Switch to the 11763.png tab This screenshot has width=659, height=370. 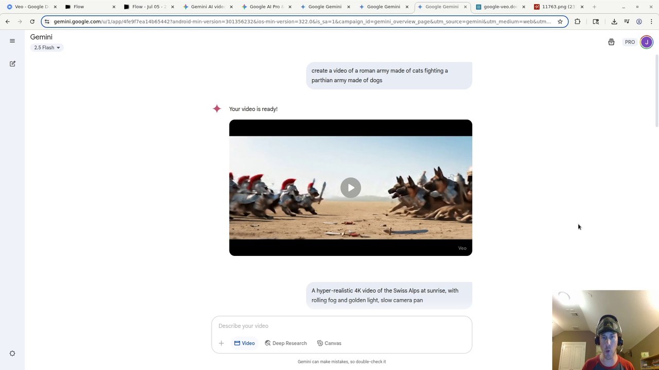(x=558, y=7)
